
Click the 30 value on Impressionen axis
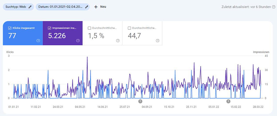(267, 70)
